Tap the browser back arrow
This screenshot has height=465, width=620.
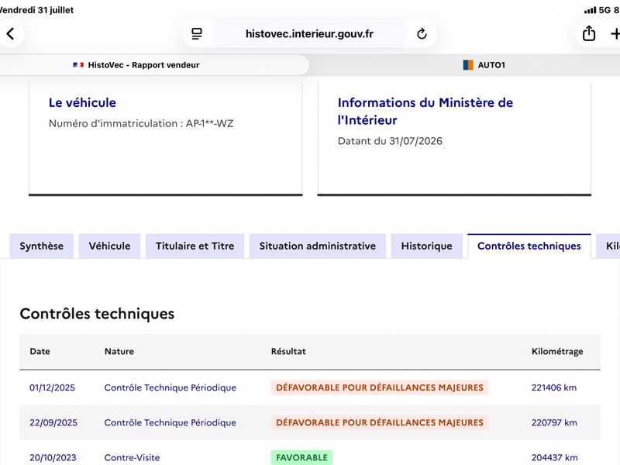[11, 33]
